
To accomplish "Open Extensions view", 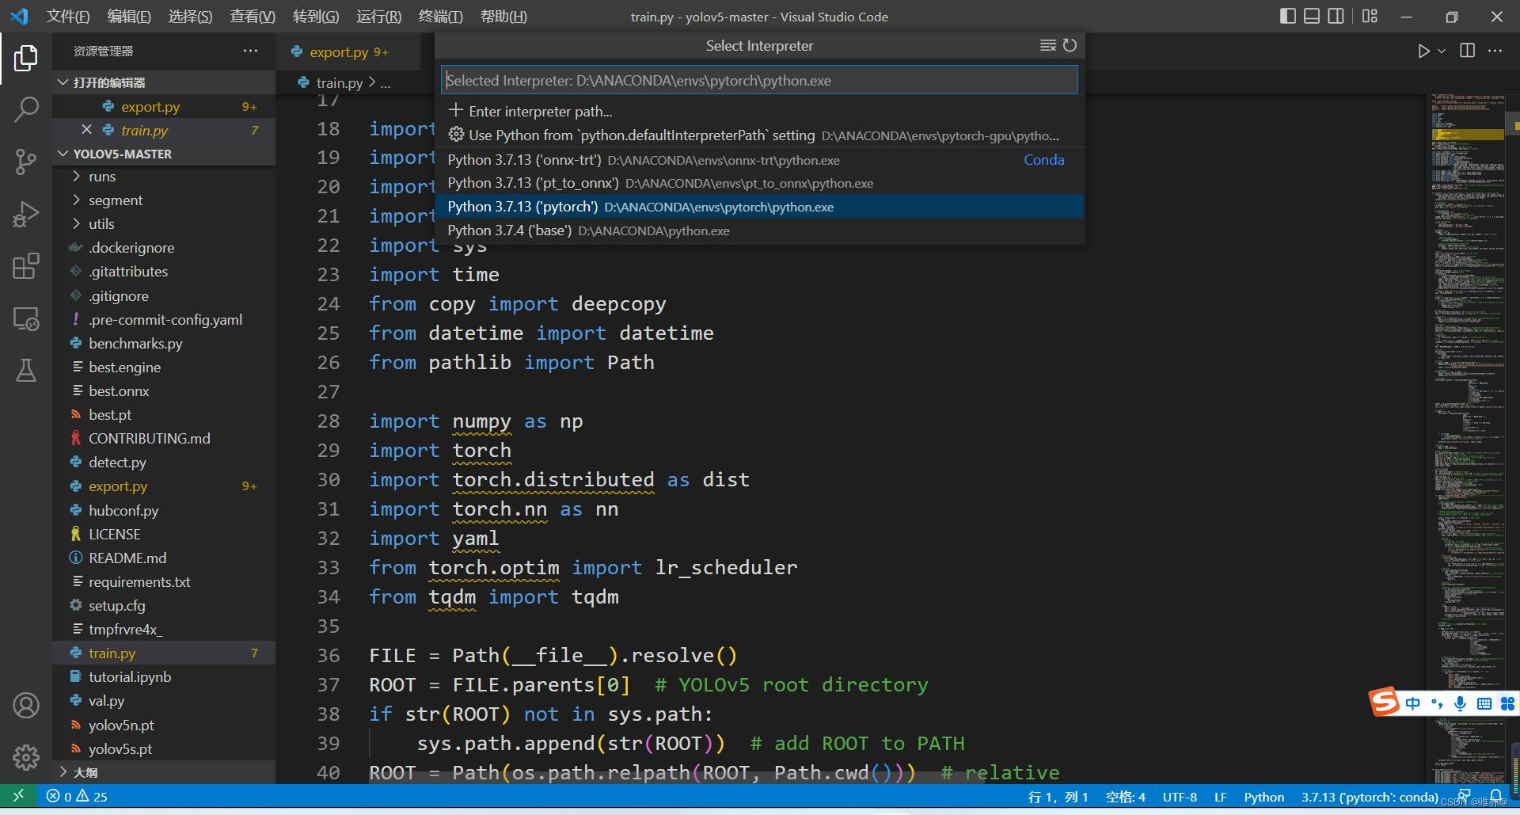I will [x=25, y=266].
